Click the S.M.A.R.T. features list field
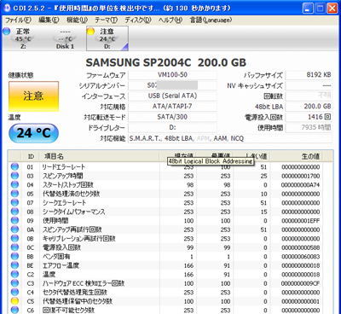Image resolution: width=341 pixels, height=314 pixels. (230, 138)
